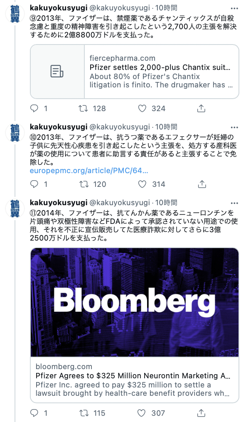View kakuyokusyugi profile avatar on first tweet

coord(15,13)
